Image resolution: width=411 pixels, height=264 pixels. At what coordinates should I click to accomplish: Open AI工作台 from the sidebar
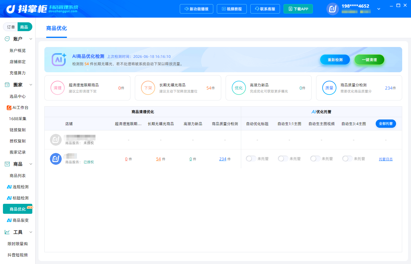tap(18, 107)
